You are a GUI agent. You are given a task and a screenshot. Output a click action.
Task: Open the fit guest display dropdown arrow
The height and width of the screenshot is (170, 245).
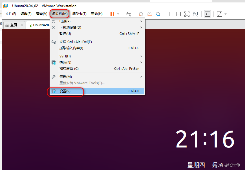[x=225, y=14]
